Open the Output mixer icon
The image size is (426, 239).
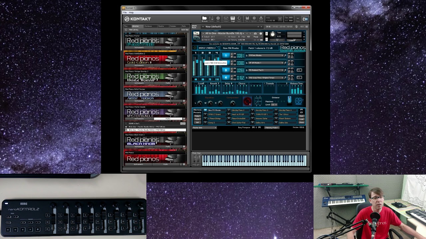tap(226, 19)
